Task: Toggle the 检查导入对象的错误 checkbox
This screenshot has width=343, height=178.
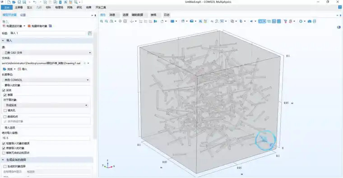Action: (x=4, y=143)
